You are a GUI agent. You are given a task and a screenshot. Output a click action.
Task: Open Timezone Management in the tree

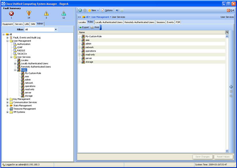(22, 109)
